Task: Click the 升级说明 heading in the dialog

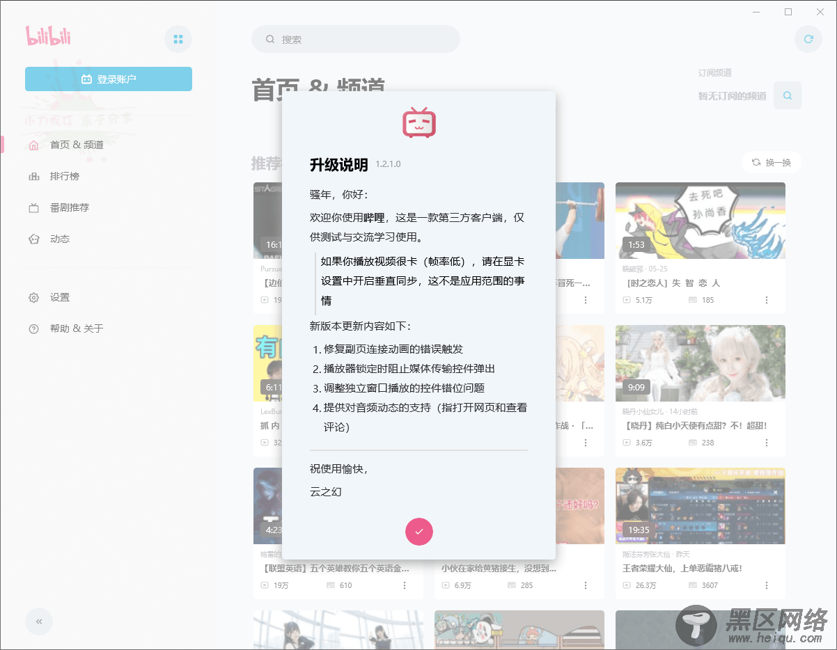Action: (x=338, y=165)
